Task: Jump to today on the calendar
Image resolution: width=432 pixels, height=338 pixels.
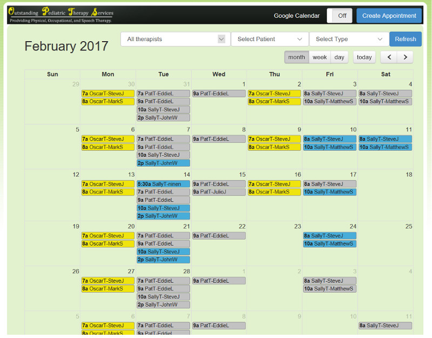Action: 364,57
